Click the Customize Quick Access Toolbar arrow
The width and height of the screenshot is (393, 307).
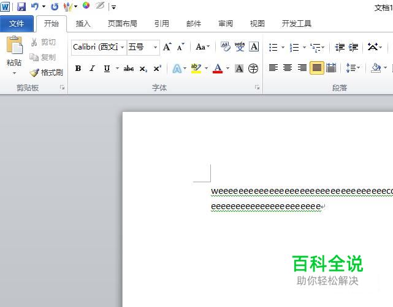pos(114,7)
